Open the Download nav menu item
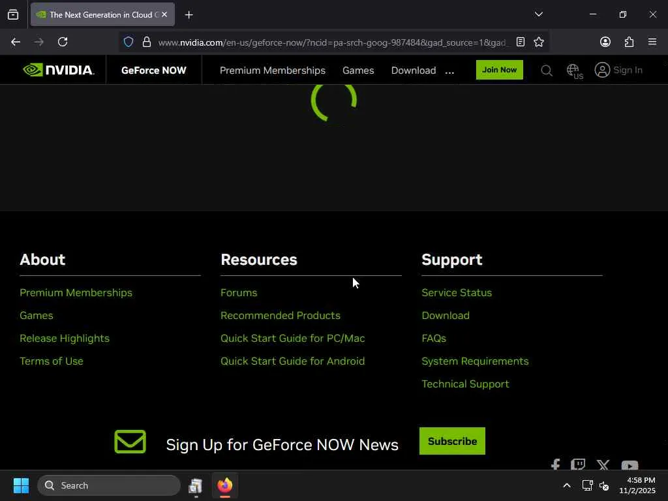This screenshot has height=501, width=668. 414,70
